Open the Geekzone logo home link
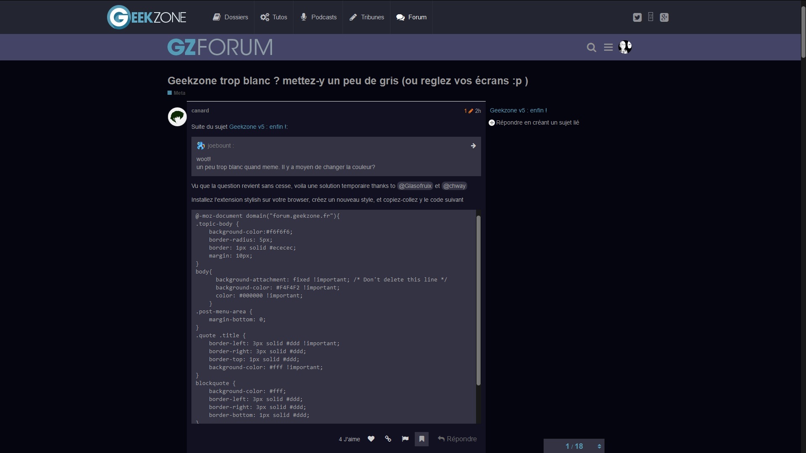This screenshot has height=453, width=806. pos(147,17)
